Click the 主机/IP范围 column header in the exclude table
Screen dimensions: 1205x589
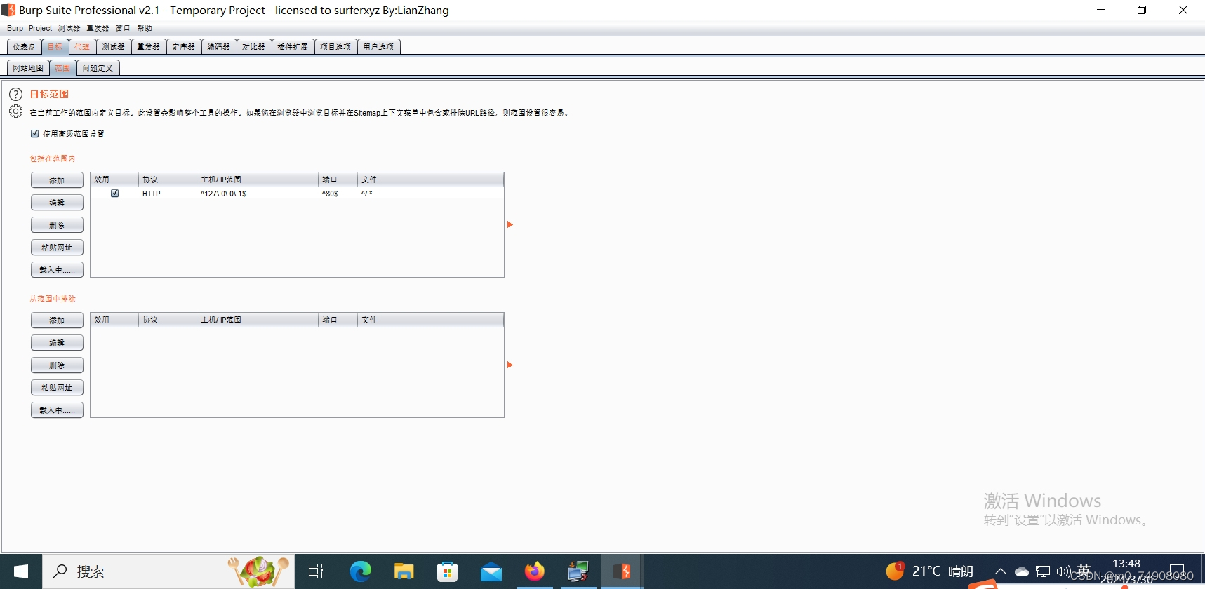click(x=258, y=320)
